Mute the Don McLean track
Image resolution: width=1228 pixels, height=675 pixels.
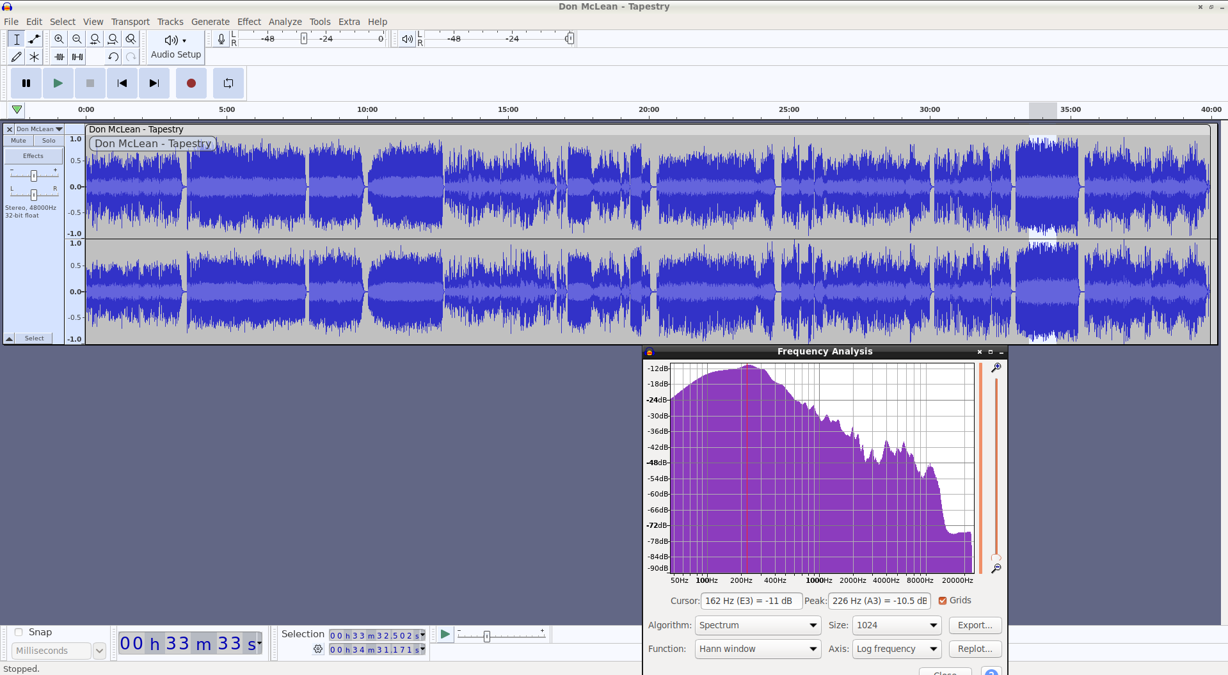(x=19, y=141)
